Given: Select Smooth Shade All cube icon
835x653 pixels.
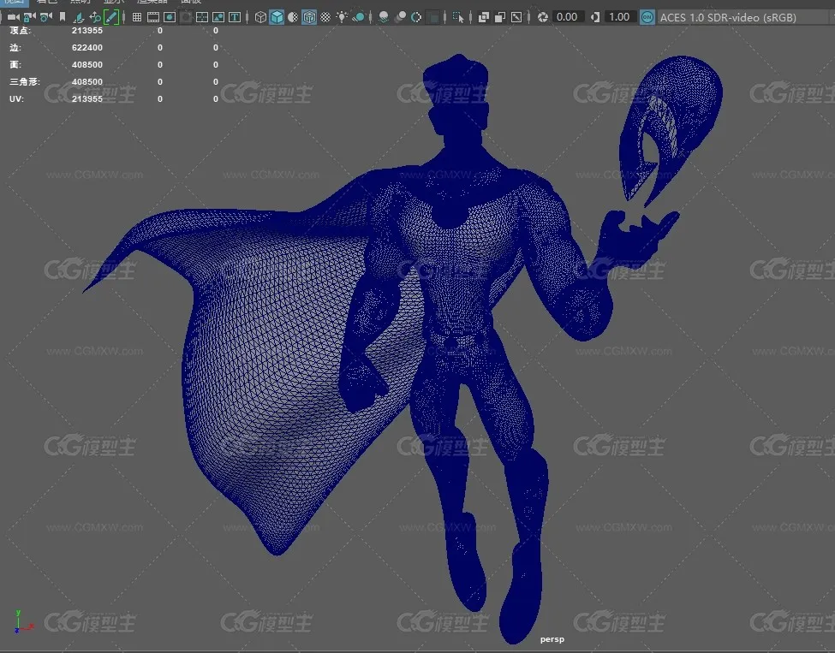Looking at the screenshot, I should click(277, 17).
